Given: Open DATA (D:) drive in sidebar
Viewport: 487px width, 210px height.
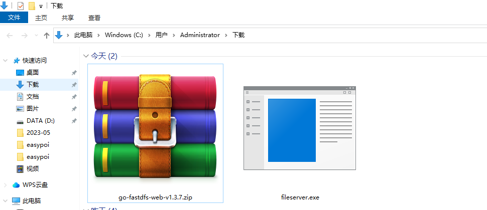Looking at the screenshot, I should (41, 121).
